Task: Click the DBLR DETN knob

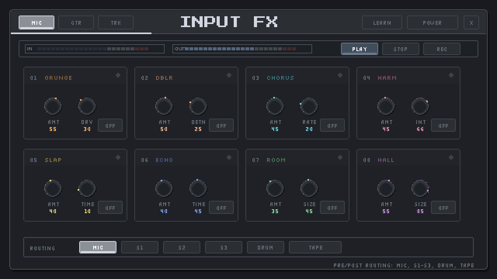Action: tap(198, 106)
